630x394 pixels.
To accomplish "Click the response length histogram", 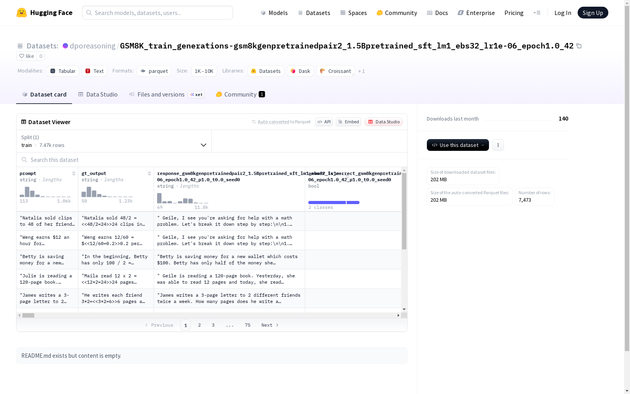I will point(183,198).
